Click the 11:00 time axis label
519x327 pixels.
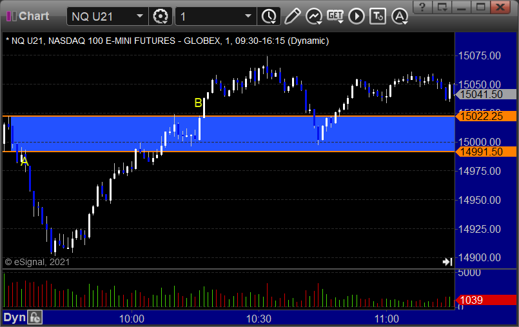(x=386, y=319)
